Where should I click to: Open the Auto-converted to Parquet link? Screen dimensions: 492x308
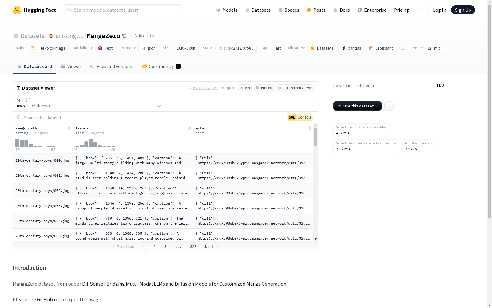point(205,88)
